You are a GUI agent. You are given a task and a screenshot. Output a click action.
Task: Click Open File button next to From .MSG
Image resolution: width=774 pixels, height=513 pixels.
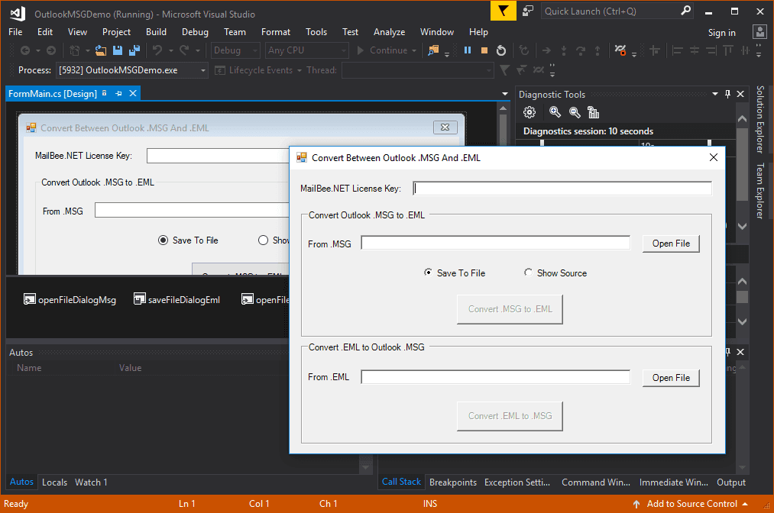pyautogui.click(x=671, y=244)
